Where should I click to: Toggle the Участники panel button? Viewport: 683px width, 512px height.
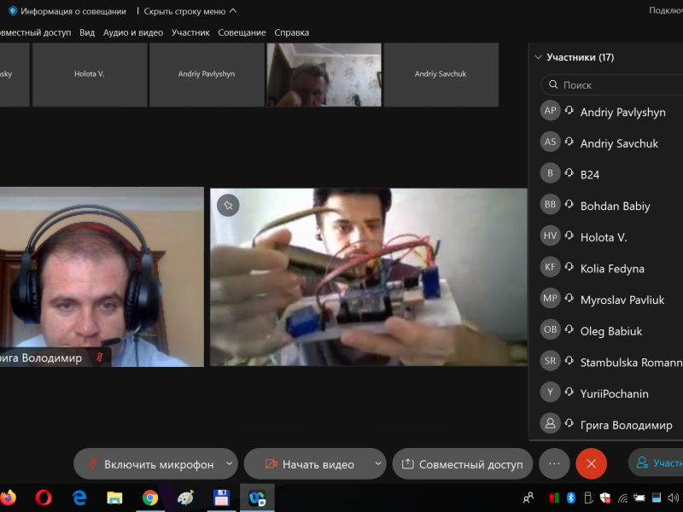656,463
